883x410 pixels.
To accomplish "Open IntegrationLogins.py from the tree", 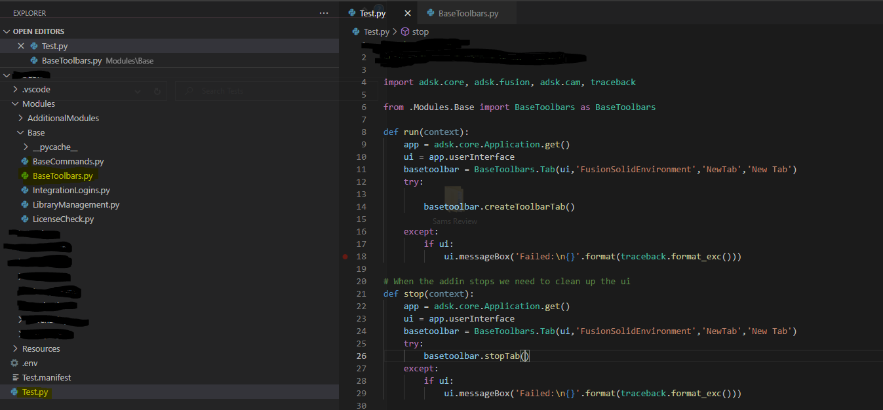I will coord(71,190).
